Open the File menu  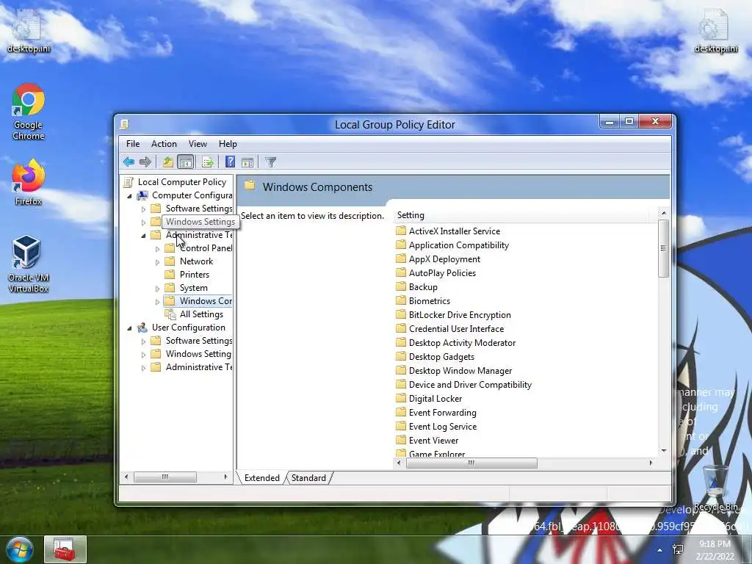(x=133, y=144)
